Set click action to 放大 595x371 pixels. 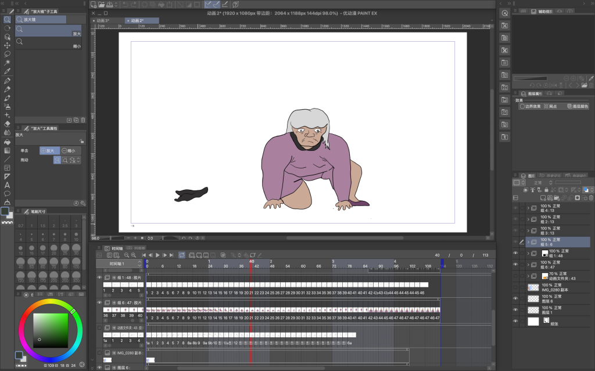(50, 150)
